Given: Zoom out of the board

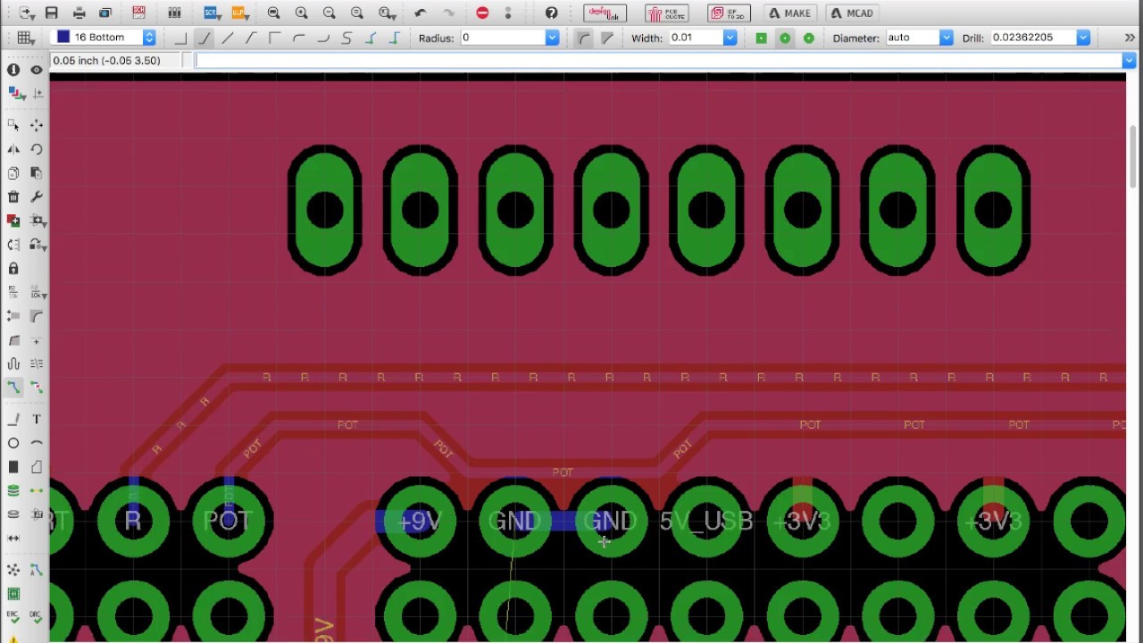Looking at the screenshot, I should tap(330, 13).
